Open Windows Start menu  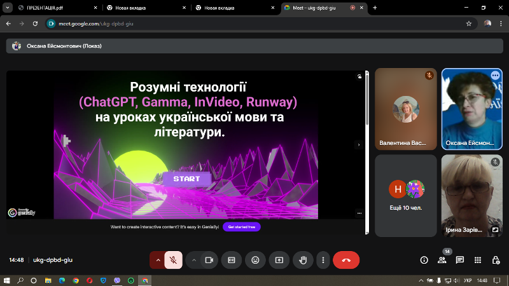[x=6, y=280]
